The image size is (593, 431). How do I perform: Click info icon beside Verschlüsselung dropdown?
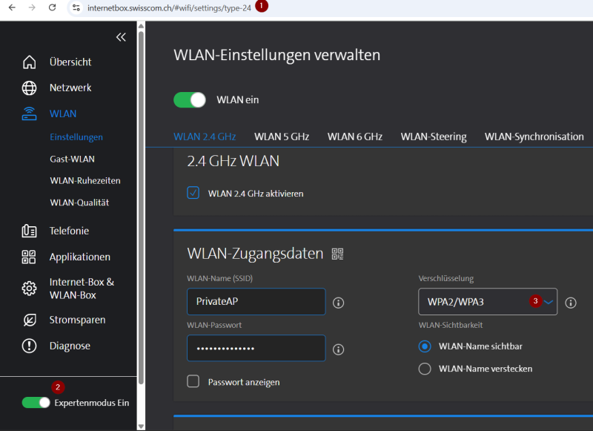571,303
